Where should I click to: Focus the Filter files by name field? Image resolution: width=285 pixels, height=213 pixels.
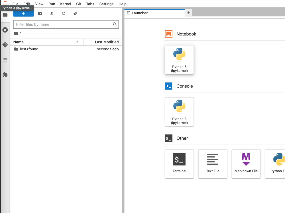66,24
